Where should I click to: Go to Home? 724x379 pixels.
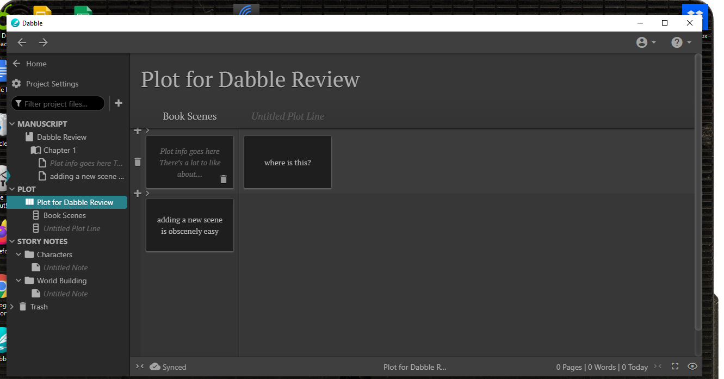point(36,64)
